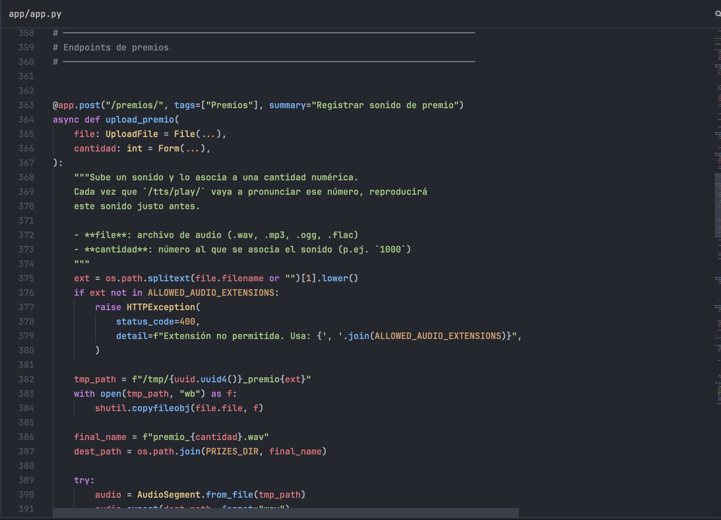The image size is (721, 520).
Task: Click PRIZES_DIR on line 387
Action: pos(232,451)
